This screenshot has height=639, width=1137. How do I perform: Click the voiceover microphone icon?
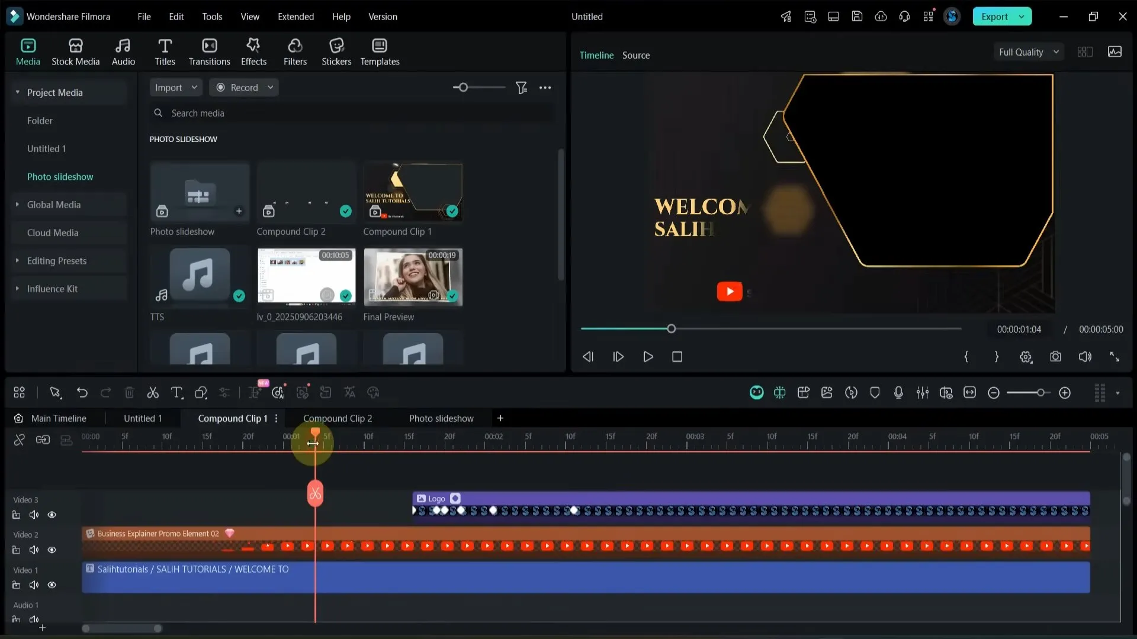[898, 393]
